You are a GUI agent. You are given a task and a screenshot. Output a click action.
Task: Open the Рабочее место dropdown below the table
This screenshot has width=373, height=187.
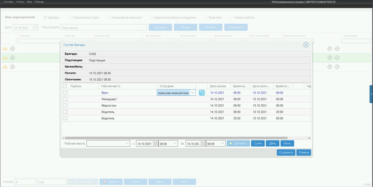coord(127,143)
